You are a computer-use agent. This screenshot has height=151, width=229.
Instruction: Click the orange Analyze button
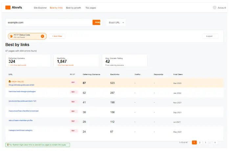coord(96,22)
